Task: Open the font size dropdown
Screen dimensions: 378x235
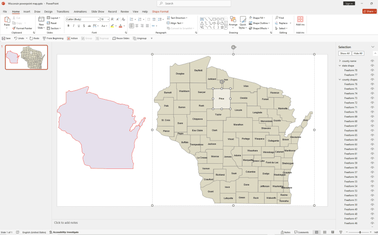Action: 108,19
